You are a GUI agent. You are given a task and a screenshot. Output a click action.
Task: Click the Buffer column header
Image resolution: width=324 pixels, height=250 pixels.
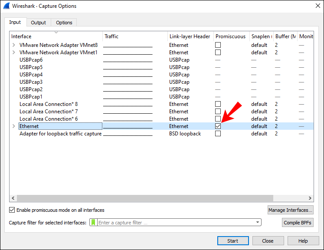(x=285, y=36)
